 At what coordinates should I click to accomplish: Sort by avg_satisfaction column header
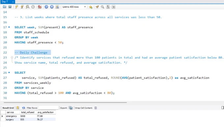point(46,112)
